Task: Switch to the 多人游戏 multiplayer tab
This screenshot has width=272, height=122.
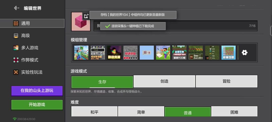Action: tap(32, 48)
